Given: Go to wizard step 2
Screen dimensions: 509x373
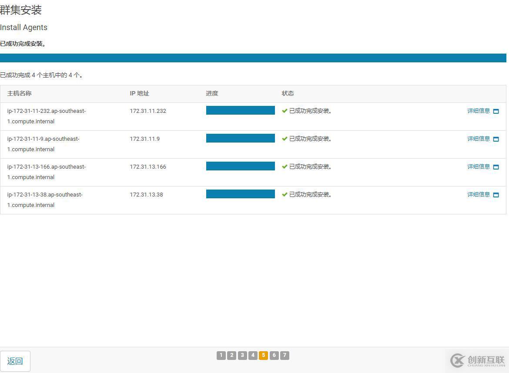Looking at the screenshot, I should (x=232, y=355).
